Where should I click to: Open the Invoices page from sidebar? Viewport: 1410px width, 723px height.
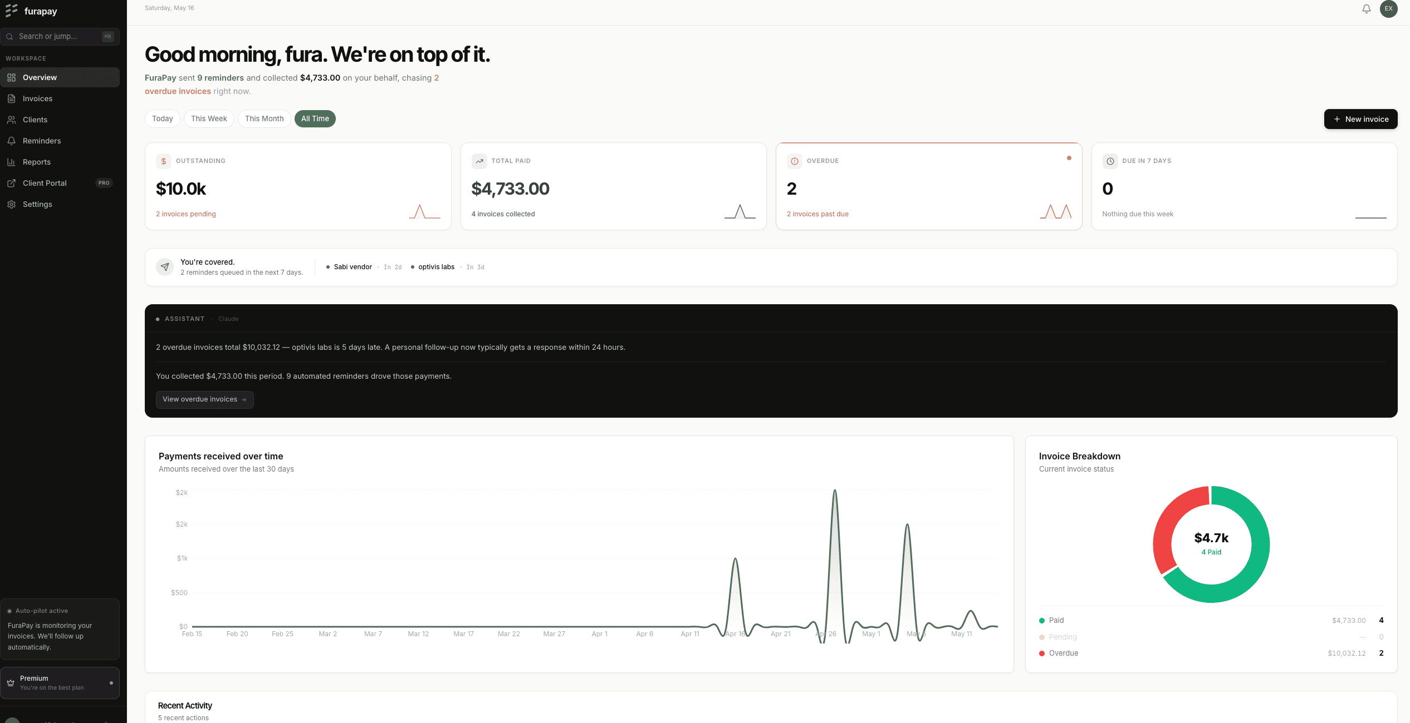point(60,98)
